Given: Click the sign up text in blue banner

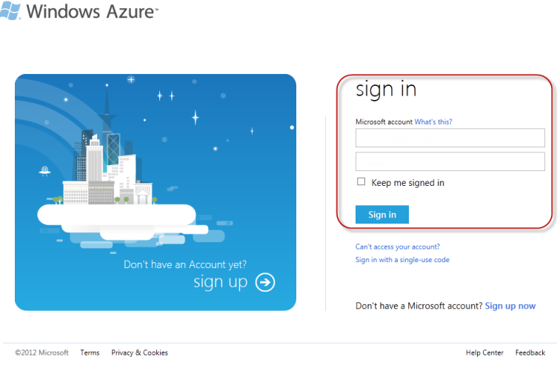Looking at the screenshot, I should (x=220, y=282).
